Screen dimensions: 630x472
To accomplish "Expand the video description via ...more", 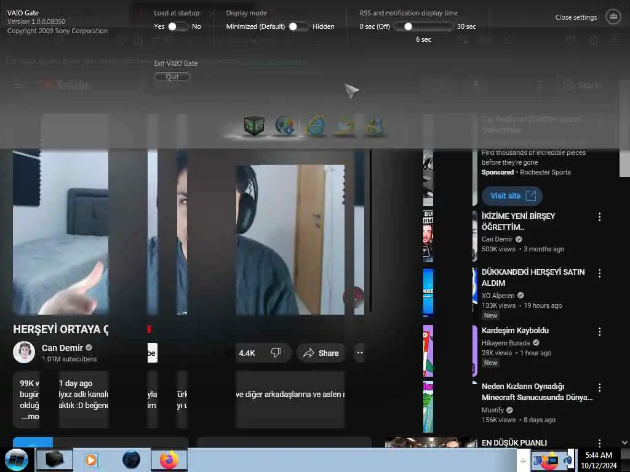I will point(30,417).
